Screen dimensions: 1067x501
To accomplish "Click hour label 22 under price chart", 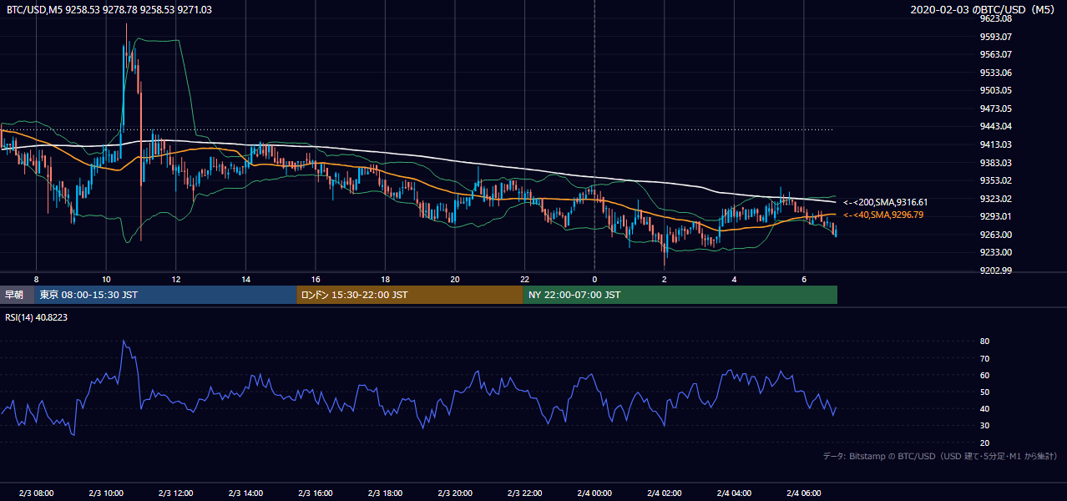I will pyautogui.click(x=524, y=279).
